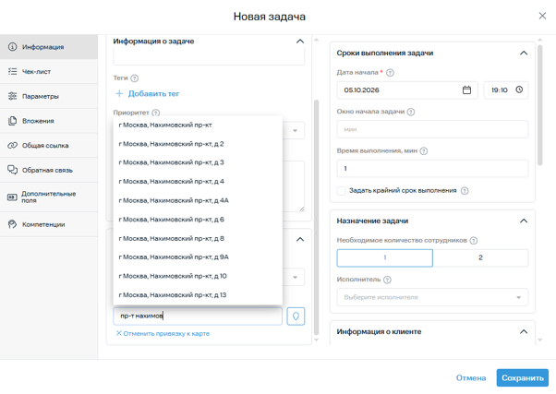Click help icon beside крайний срок выполнения
Image resolution: width=556 pixels, height=394 pixels.
(x=465, y=191)
